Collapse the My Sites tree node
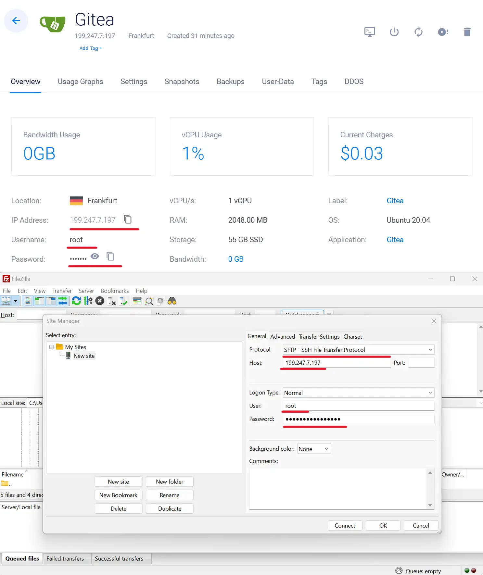This screenshot has height=575, width=483. (51, 347)
